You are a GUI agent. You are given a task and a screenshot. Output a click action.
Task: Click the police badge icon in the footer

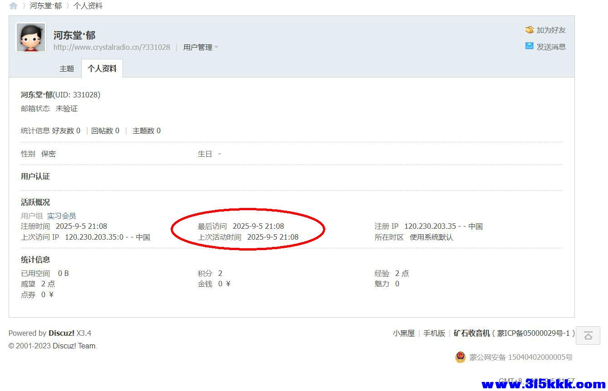[x=460, y=357]
